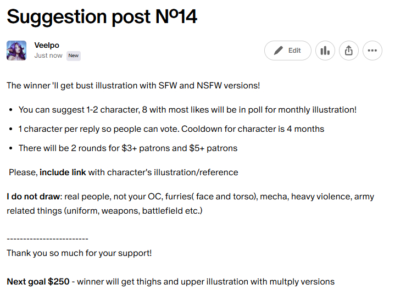
Task: Click the line about SFW and NSFW versions
Action: point(133,85)
